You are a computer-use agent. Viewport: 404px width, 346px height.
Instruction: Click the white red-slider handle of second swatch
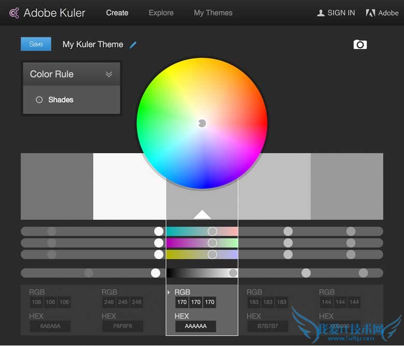tap(158, 231)
